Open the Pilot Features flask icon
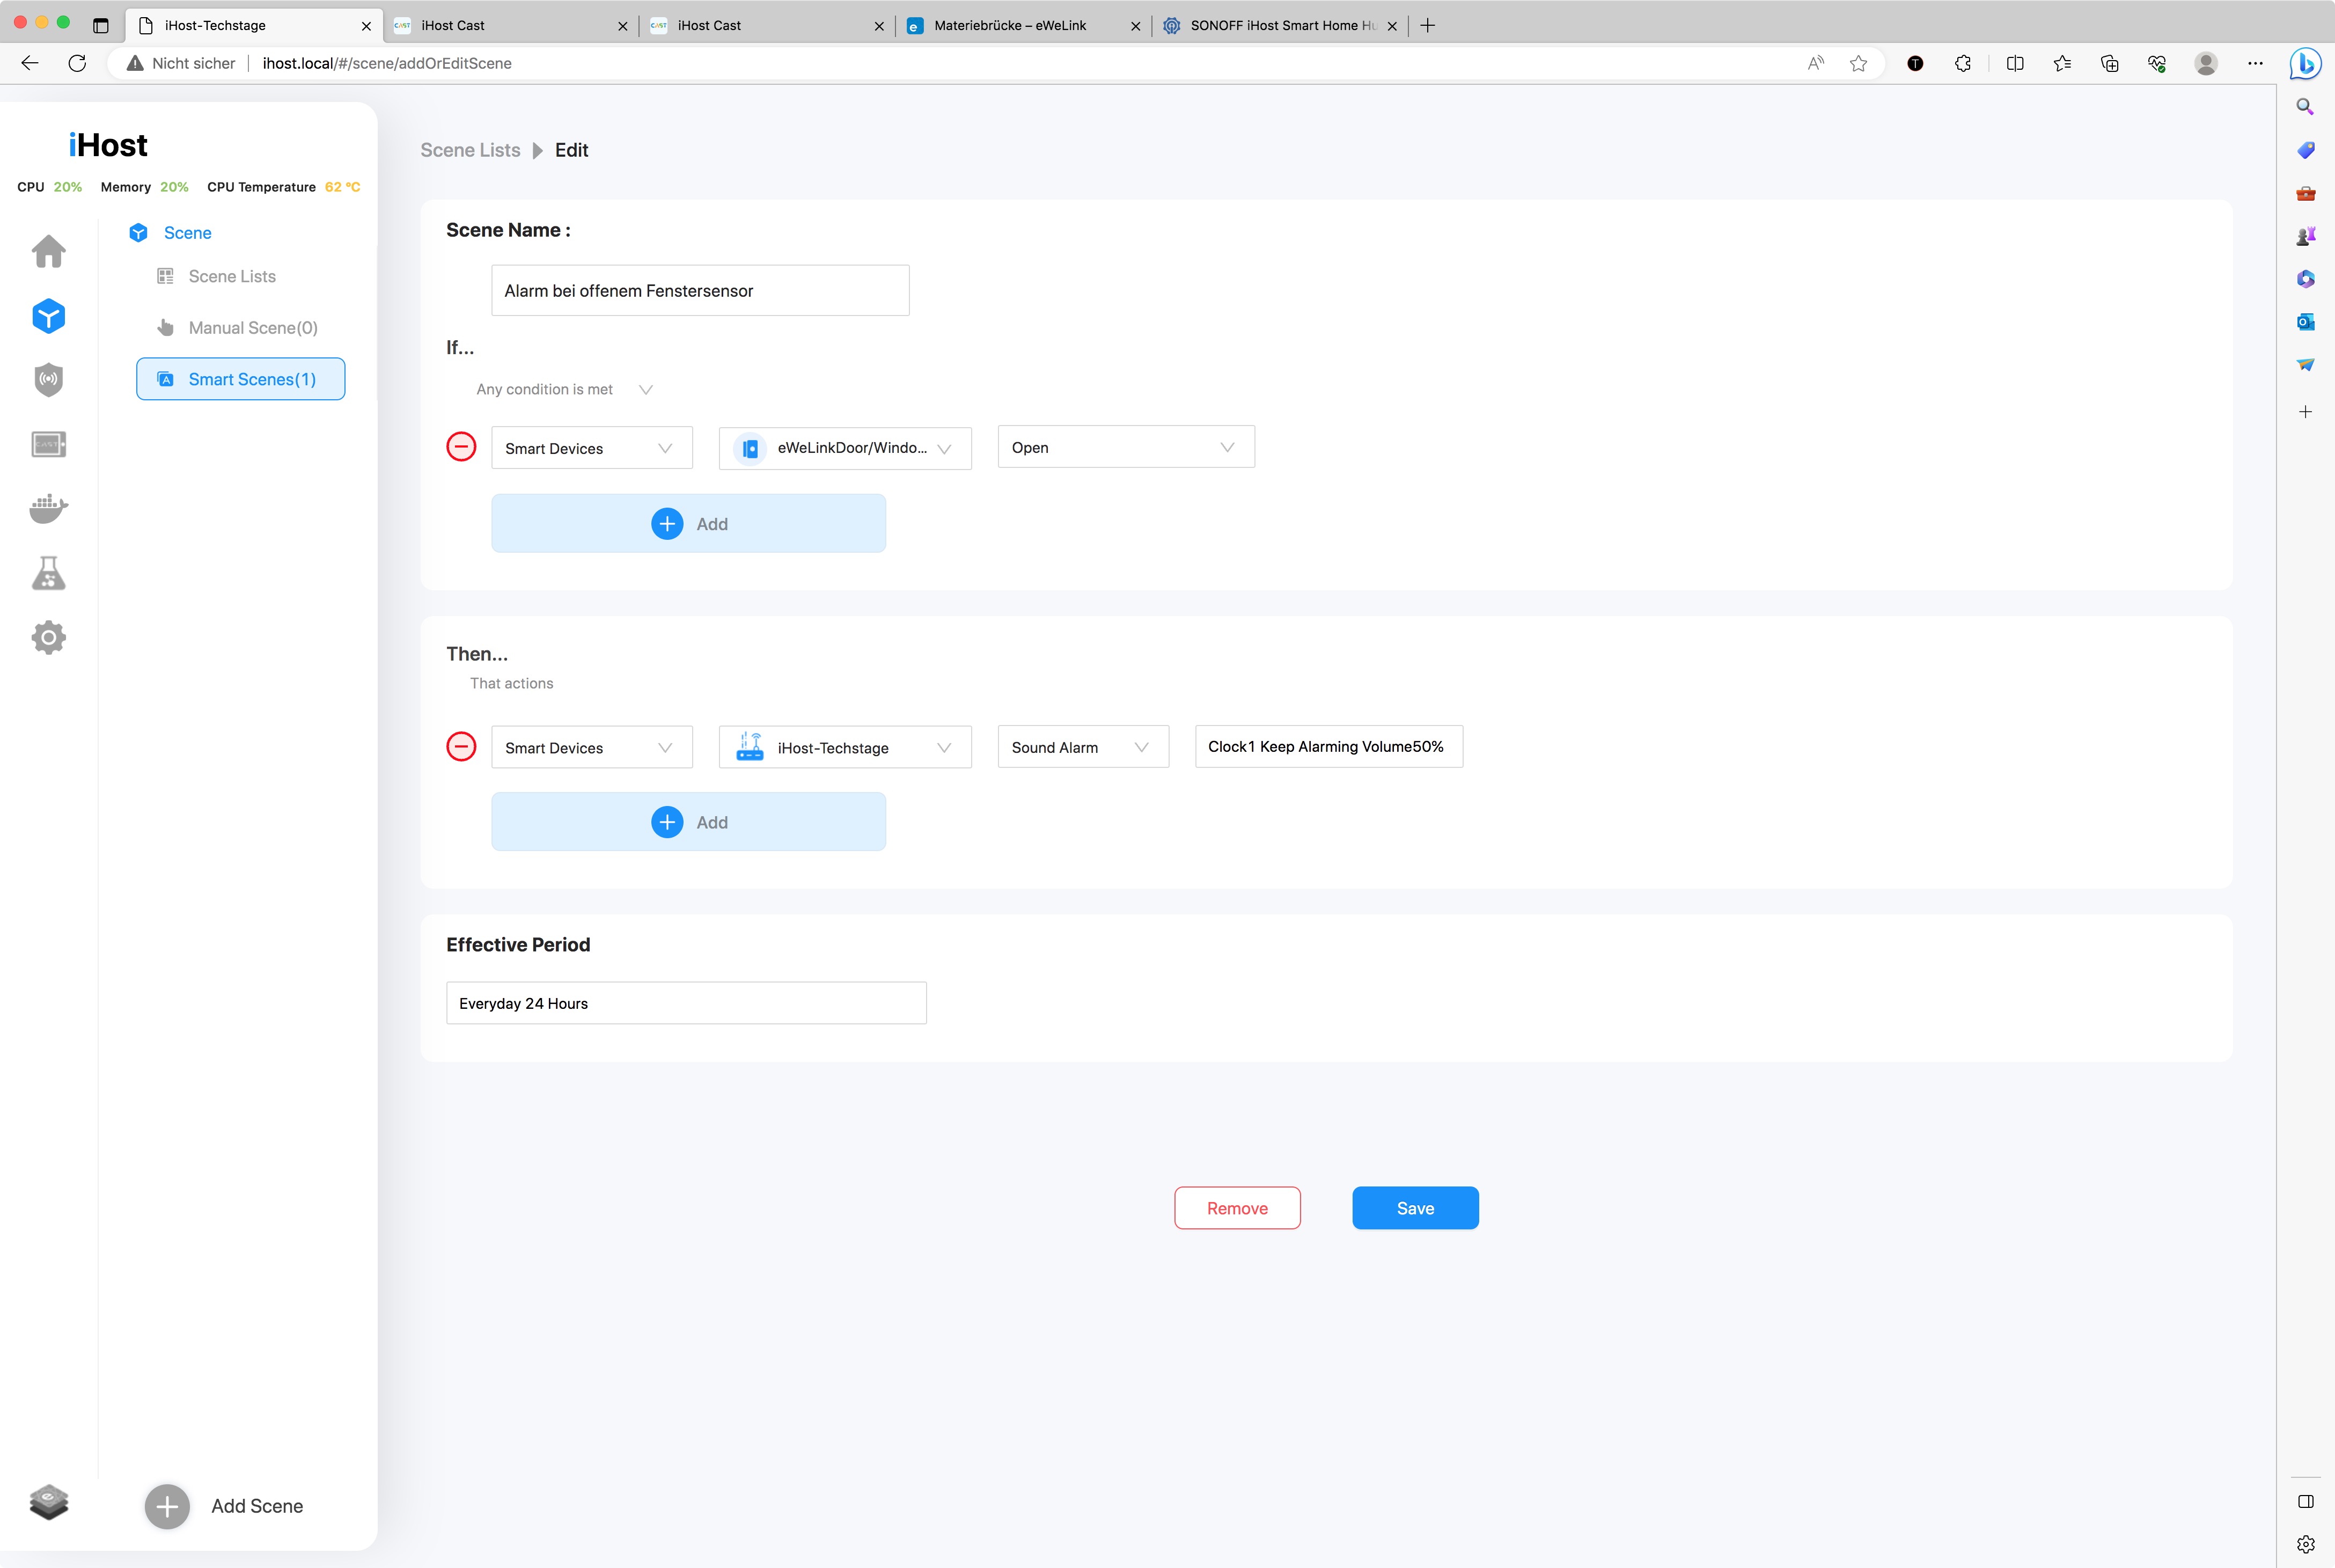The image size is (2335, 1568). (48, 573)
